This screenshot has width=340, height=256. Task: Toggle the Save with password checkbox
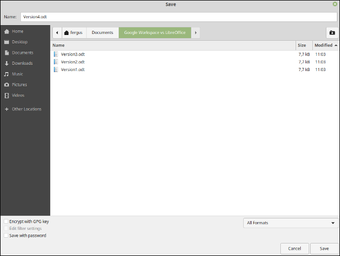[6, 236]
